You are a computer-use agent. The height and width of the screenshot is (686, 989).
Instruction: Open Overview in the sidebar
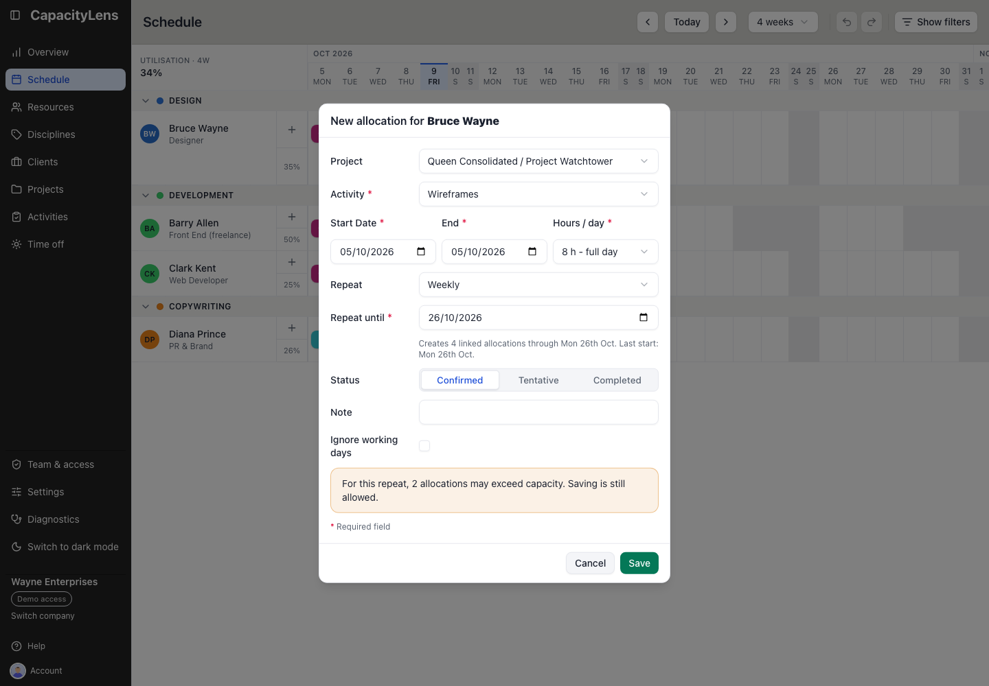coord(65,52)
